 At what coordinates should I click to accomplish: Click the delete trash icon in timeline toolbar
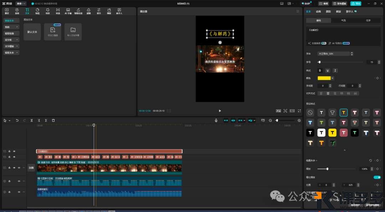(53, 120)
